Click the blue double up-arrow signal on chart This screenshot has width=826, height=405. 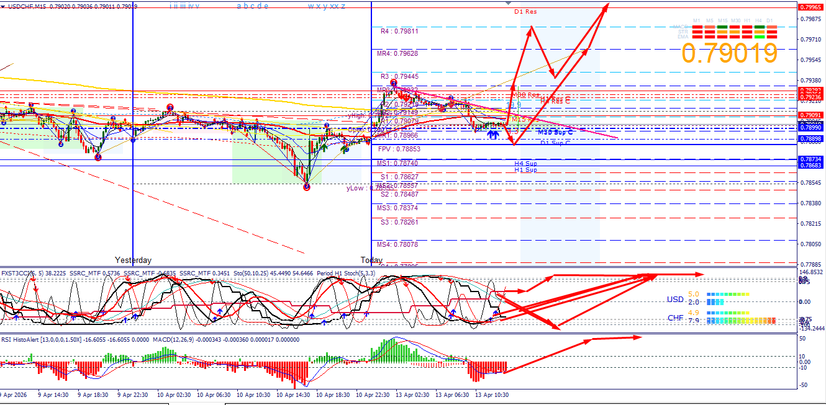click(494, 133)
